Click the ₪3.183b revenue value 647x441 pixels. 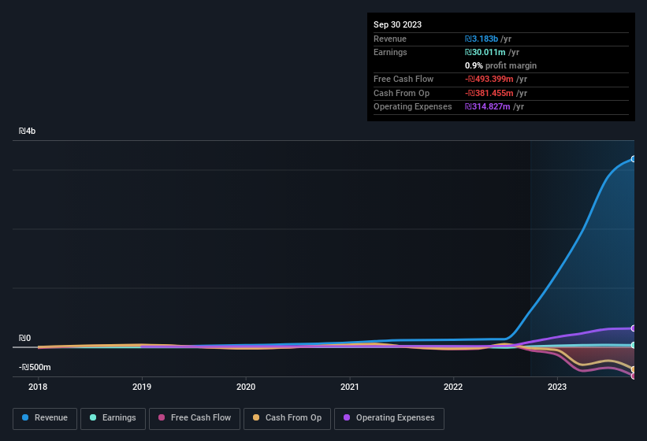[482, 39]
